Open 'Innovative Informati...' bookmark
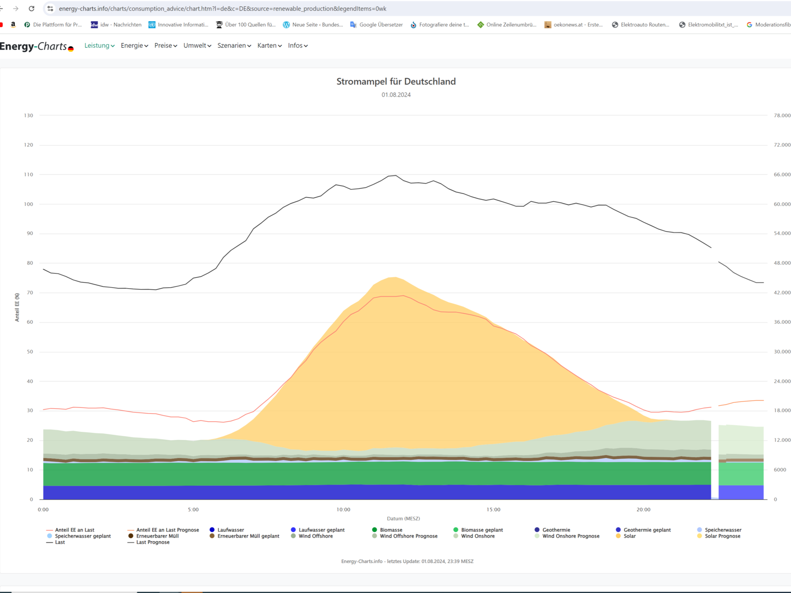The image size is (791, 593). (178, 25)
